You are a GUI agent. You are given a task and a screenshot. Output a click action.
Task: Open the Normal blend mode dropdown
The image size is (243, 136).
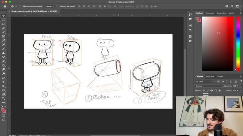[x=208, y=86]
